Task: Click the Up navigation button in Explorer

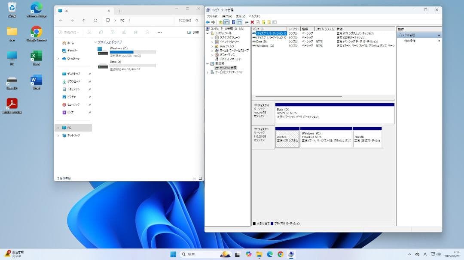Action: coord(84,20)
